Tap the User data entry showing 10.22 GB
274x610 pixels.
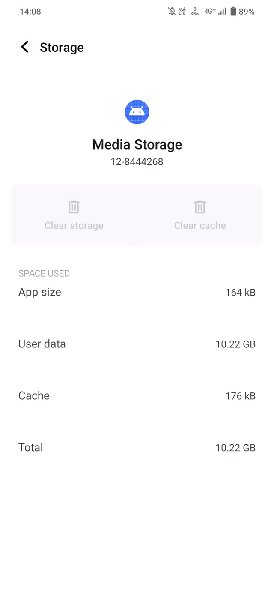[137, 344]
